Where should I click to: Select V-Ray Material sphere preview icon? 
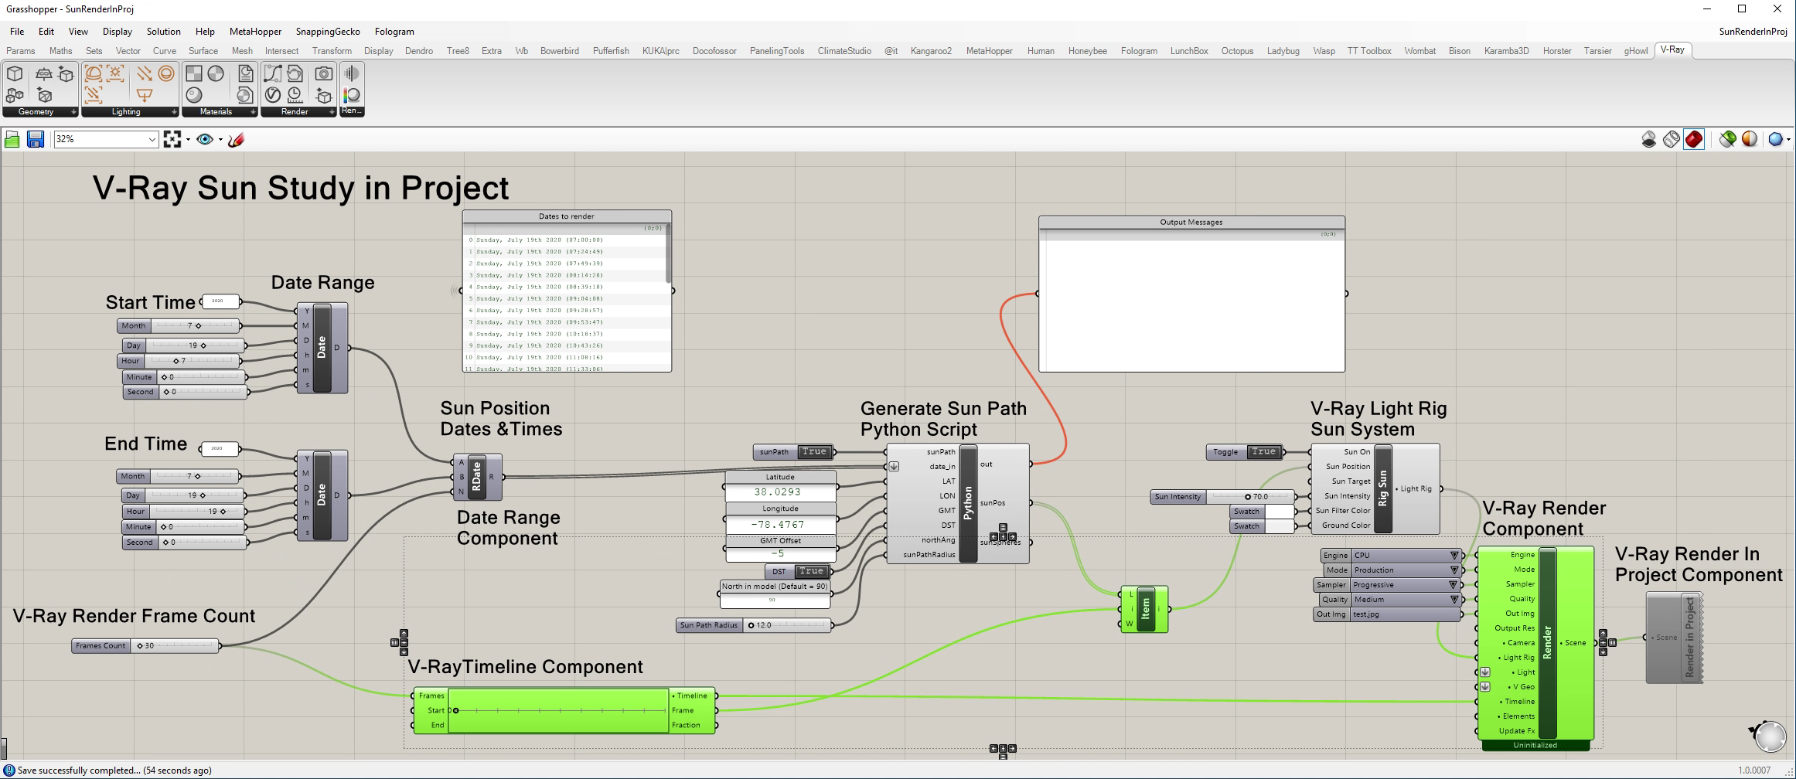pyautogui.click(x=194, y=95)
